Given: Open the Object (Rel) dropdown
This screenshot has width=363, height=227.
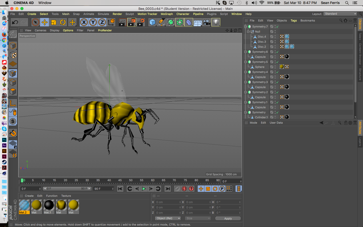Looking at the screenshot, I should pyautogui.click(x=167, y=218).
